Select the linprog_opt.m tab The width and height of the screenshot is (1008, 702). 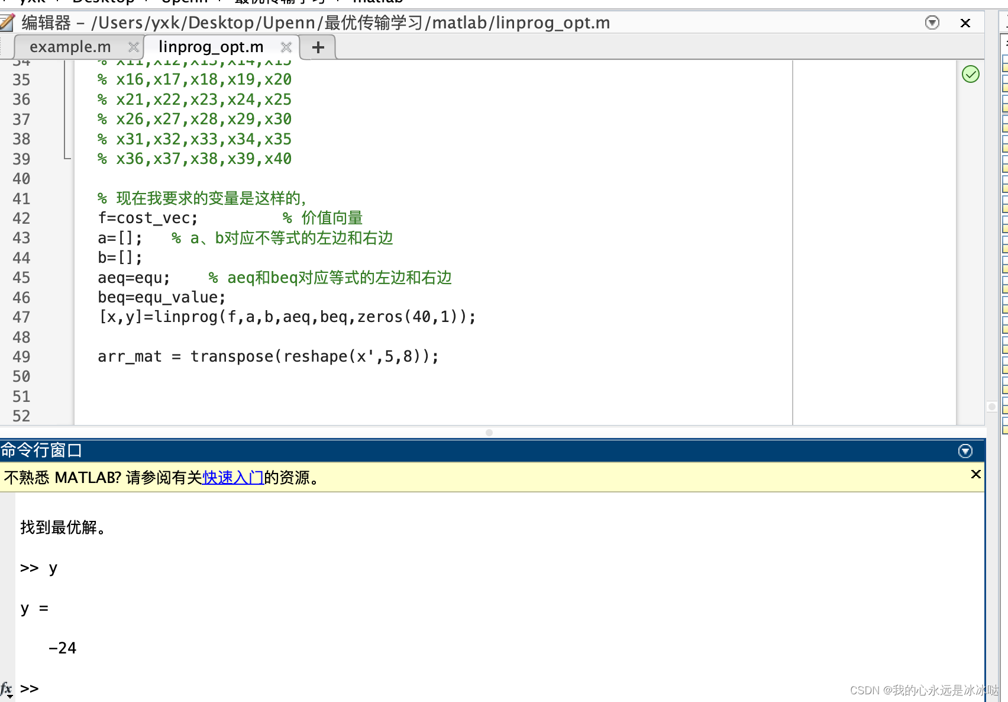[x=211, y=47]
